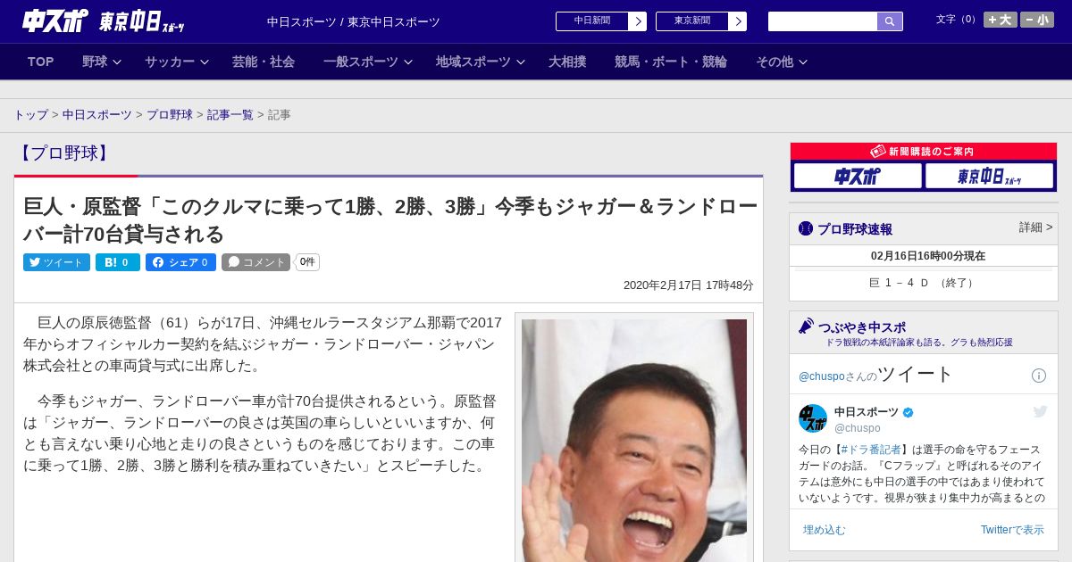Open the article photo of 原監督
The image size is (1072, 562).
pos(634,440)
